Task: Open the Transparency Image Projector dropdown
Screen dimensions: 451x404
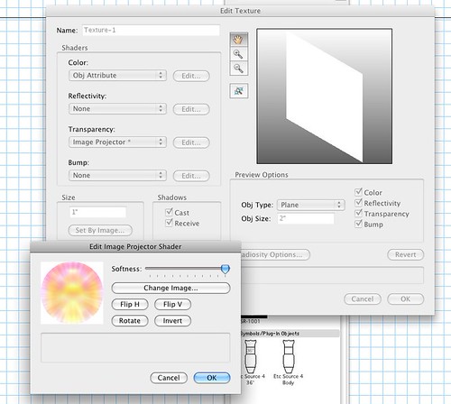Action: [x=117, y=142]
